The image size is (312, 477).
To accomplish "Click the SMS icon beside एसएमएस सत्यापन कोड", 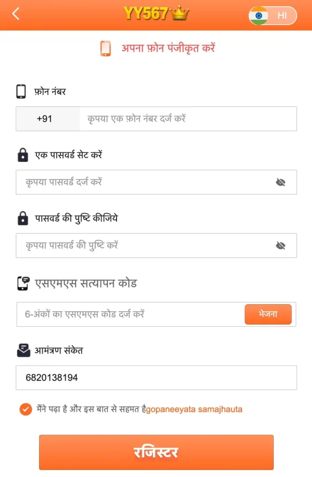I will (22, 283).
